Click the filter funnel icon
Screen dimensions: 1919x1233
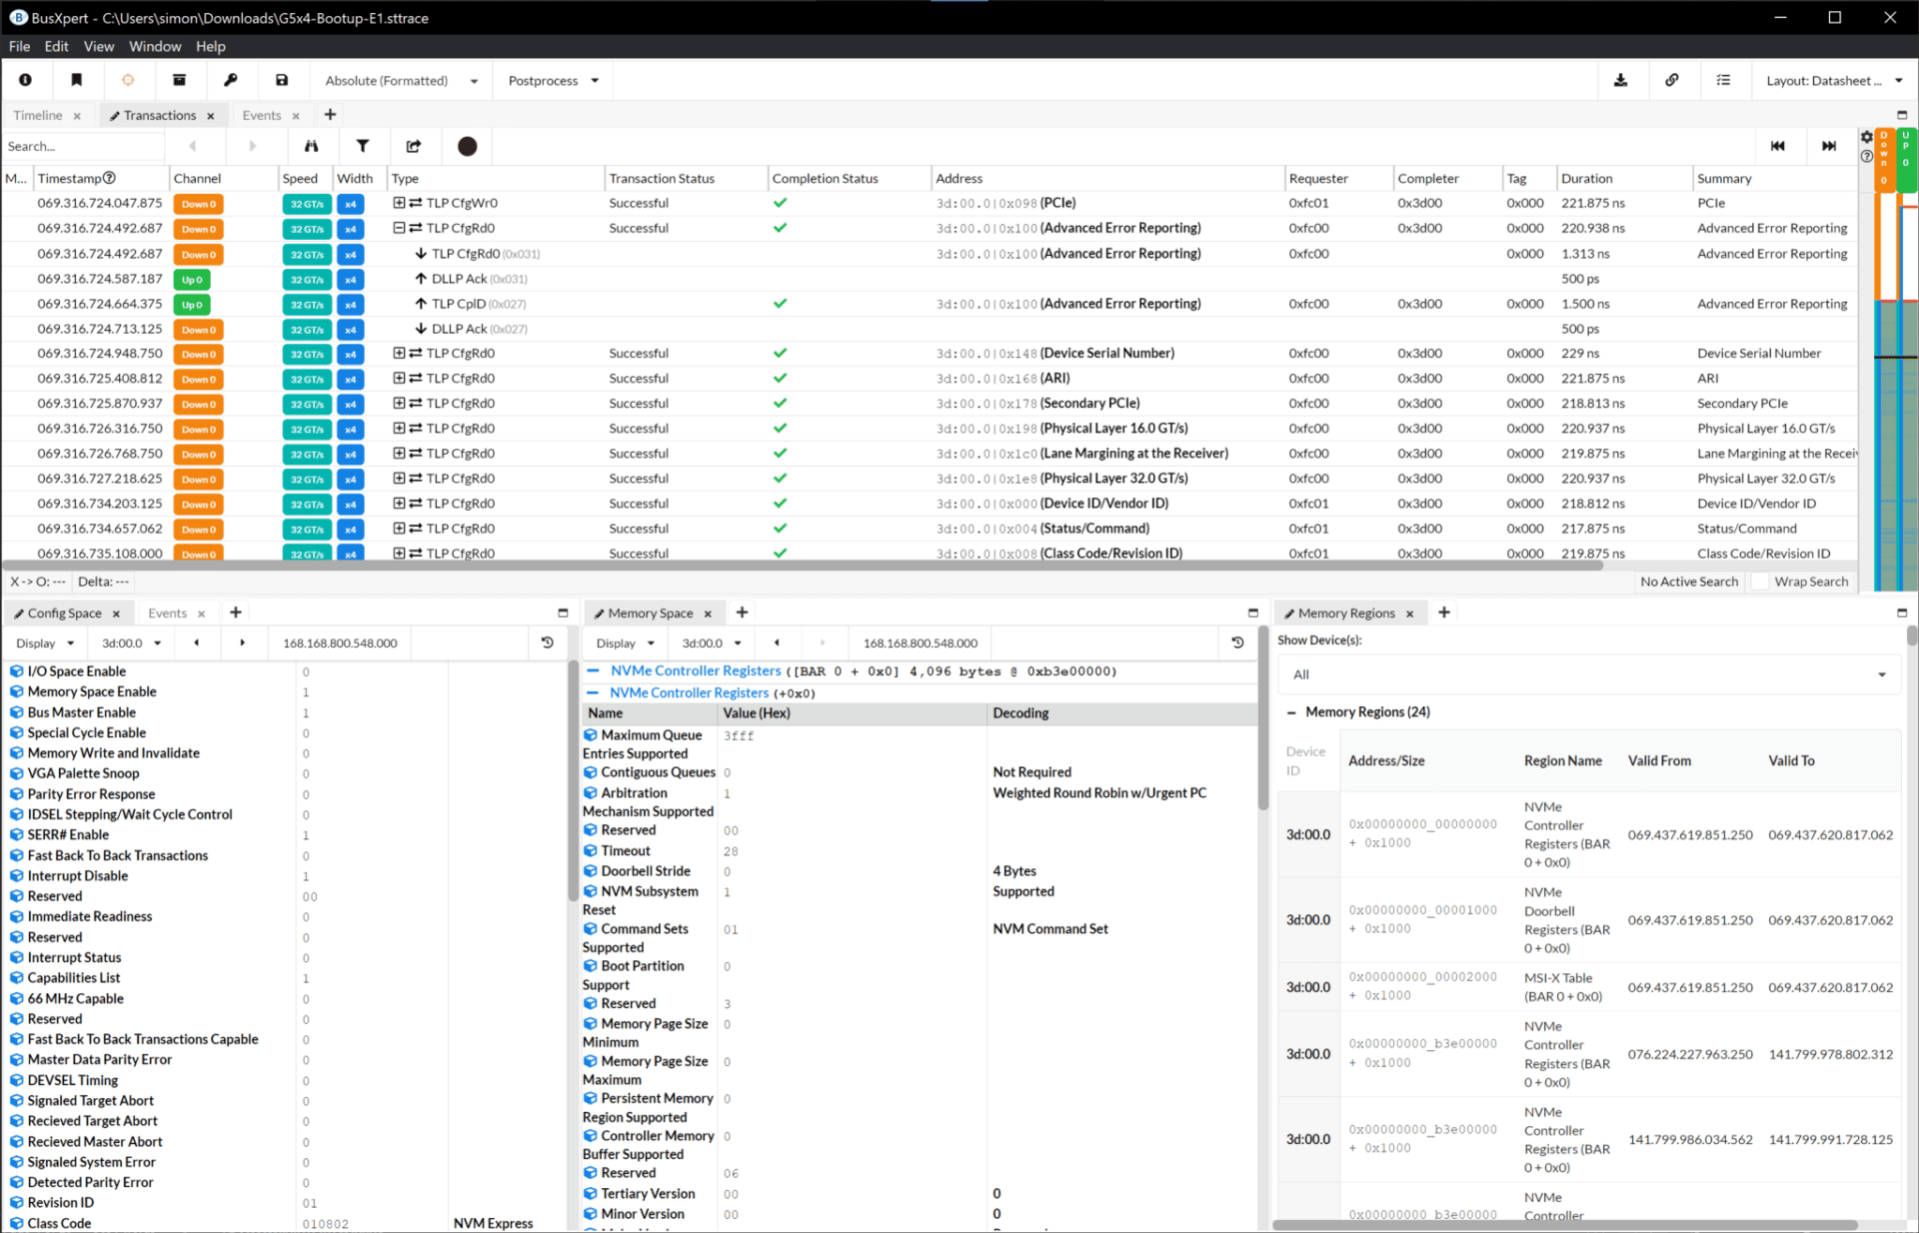point(363,146)
